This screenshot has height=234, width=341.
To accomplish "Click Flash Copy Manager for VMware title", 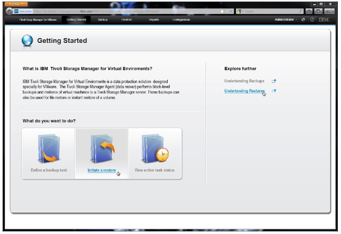I will (38, 20).
